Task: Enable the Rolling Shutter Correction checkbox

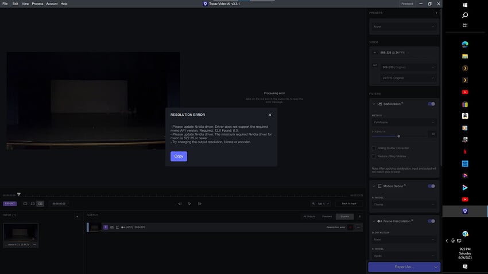Action: point(374,148)
